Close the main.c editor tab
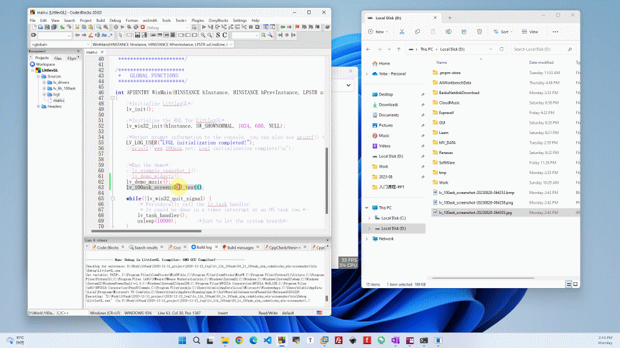 click(102, 52)
